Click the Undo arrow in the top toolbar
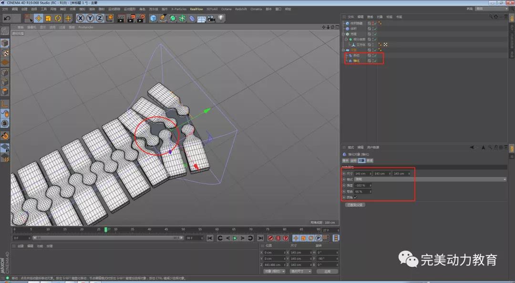 [7, 18]
